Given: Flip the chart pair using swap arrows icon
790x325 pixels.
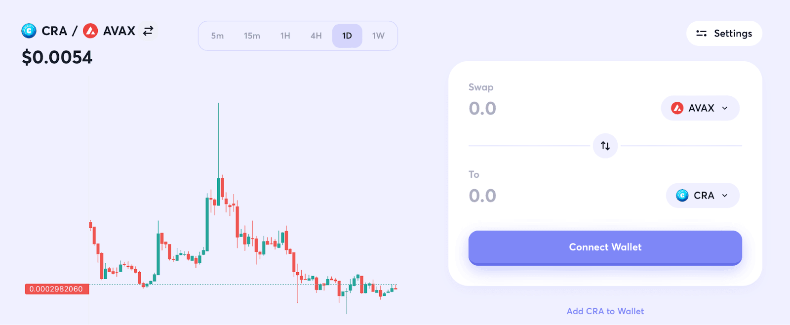Looking at the screenshot, I should click(147, 31).
